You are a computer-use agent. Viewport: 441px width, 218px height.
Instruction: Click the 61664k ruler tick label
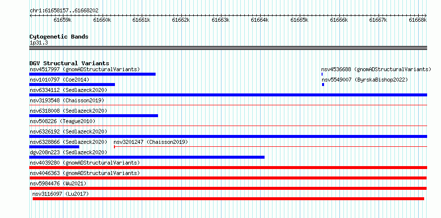click(x=260, y=20)
